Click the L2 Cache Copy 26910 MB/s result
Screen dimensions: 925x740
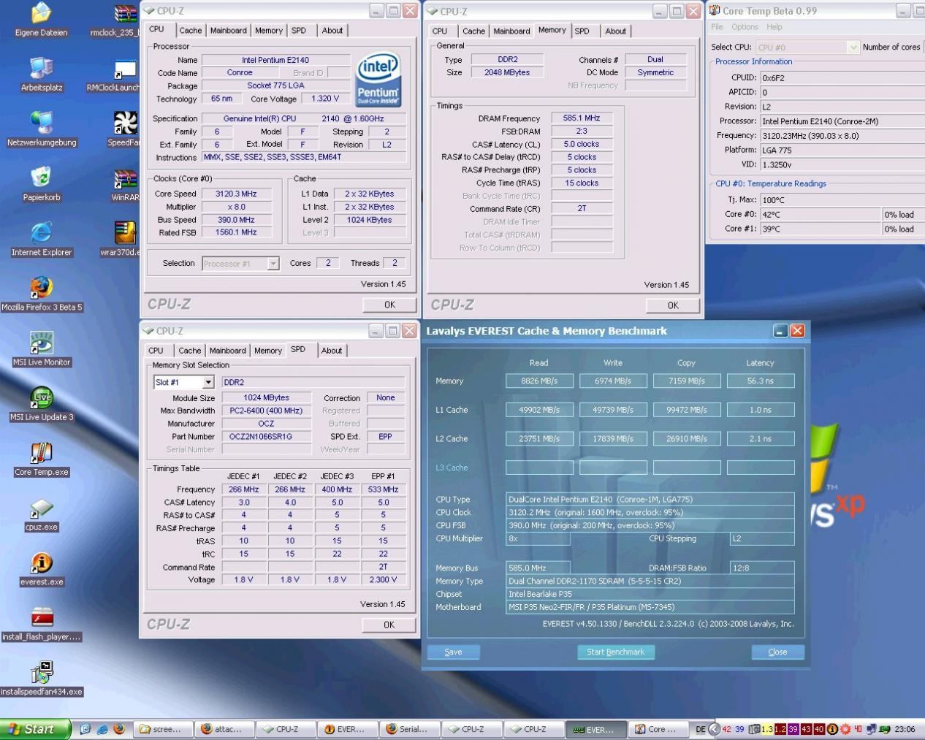click(687, 438)
